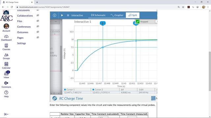Viewport: 211px width, 118px height.
Task: Open the Outcomes course page
Action: point(23,32)
